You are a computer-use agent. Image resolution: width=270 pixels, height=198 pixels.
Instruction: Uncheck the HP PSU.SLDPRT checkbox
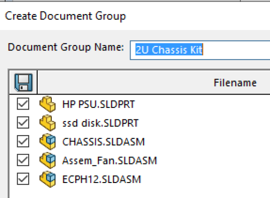click(x=23, y=104)
